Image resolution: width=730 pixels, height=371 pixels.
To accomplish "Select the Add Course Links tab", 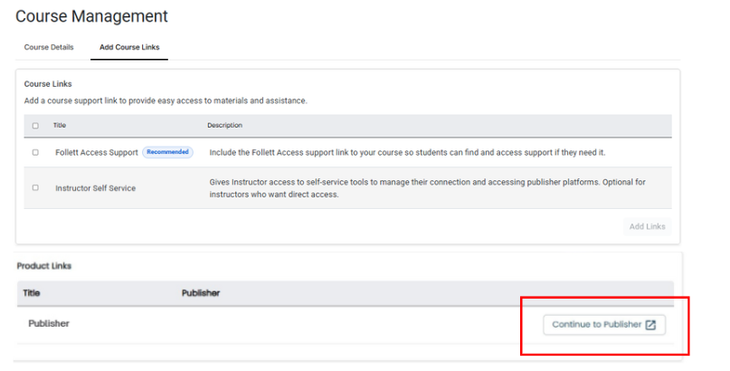I will pyautogui.click(x=129, y=47).
